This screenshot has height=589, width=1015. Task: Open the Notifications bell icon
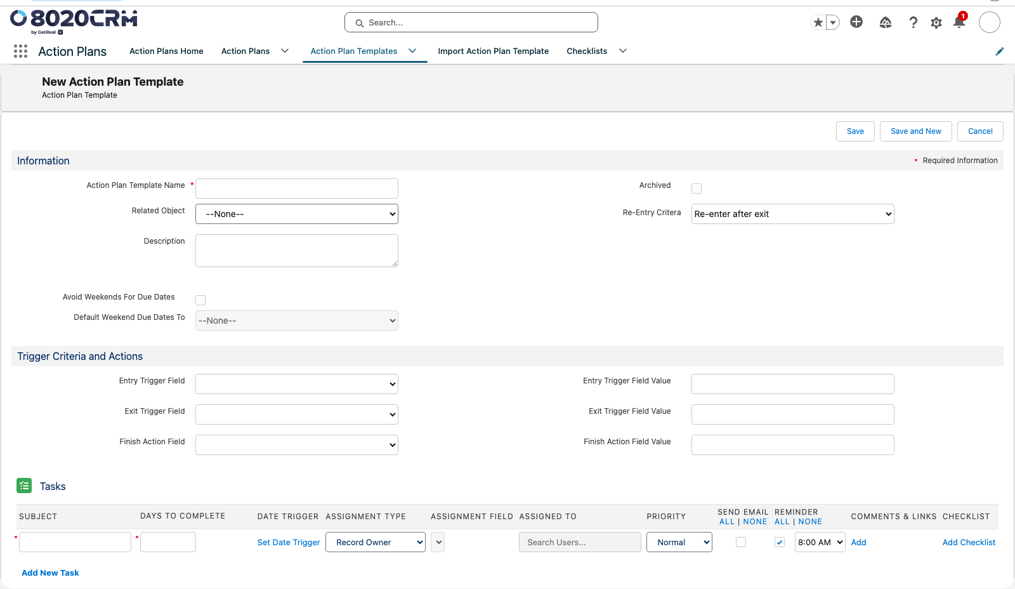pos(959,22)
